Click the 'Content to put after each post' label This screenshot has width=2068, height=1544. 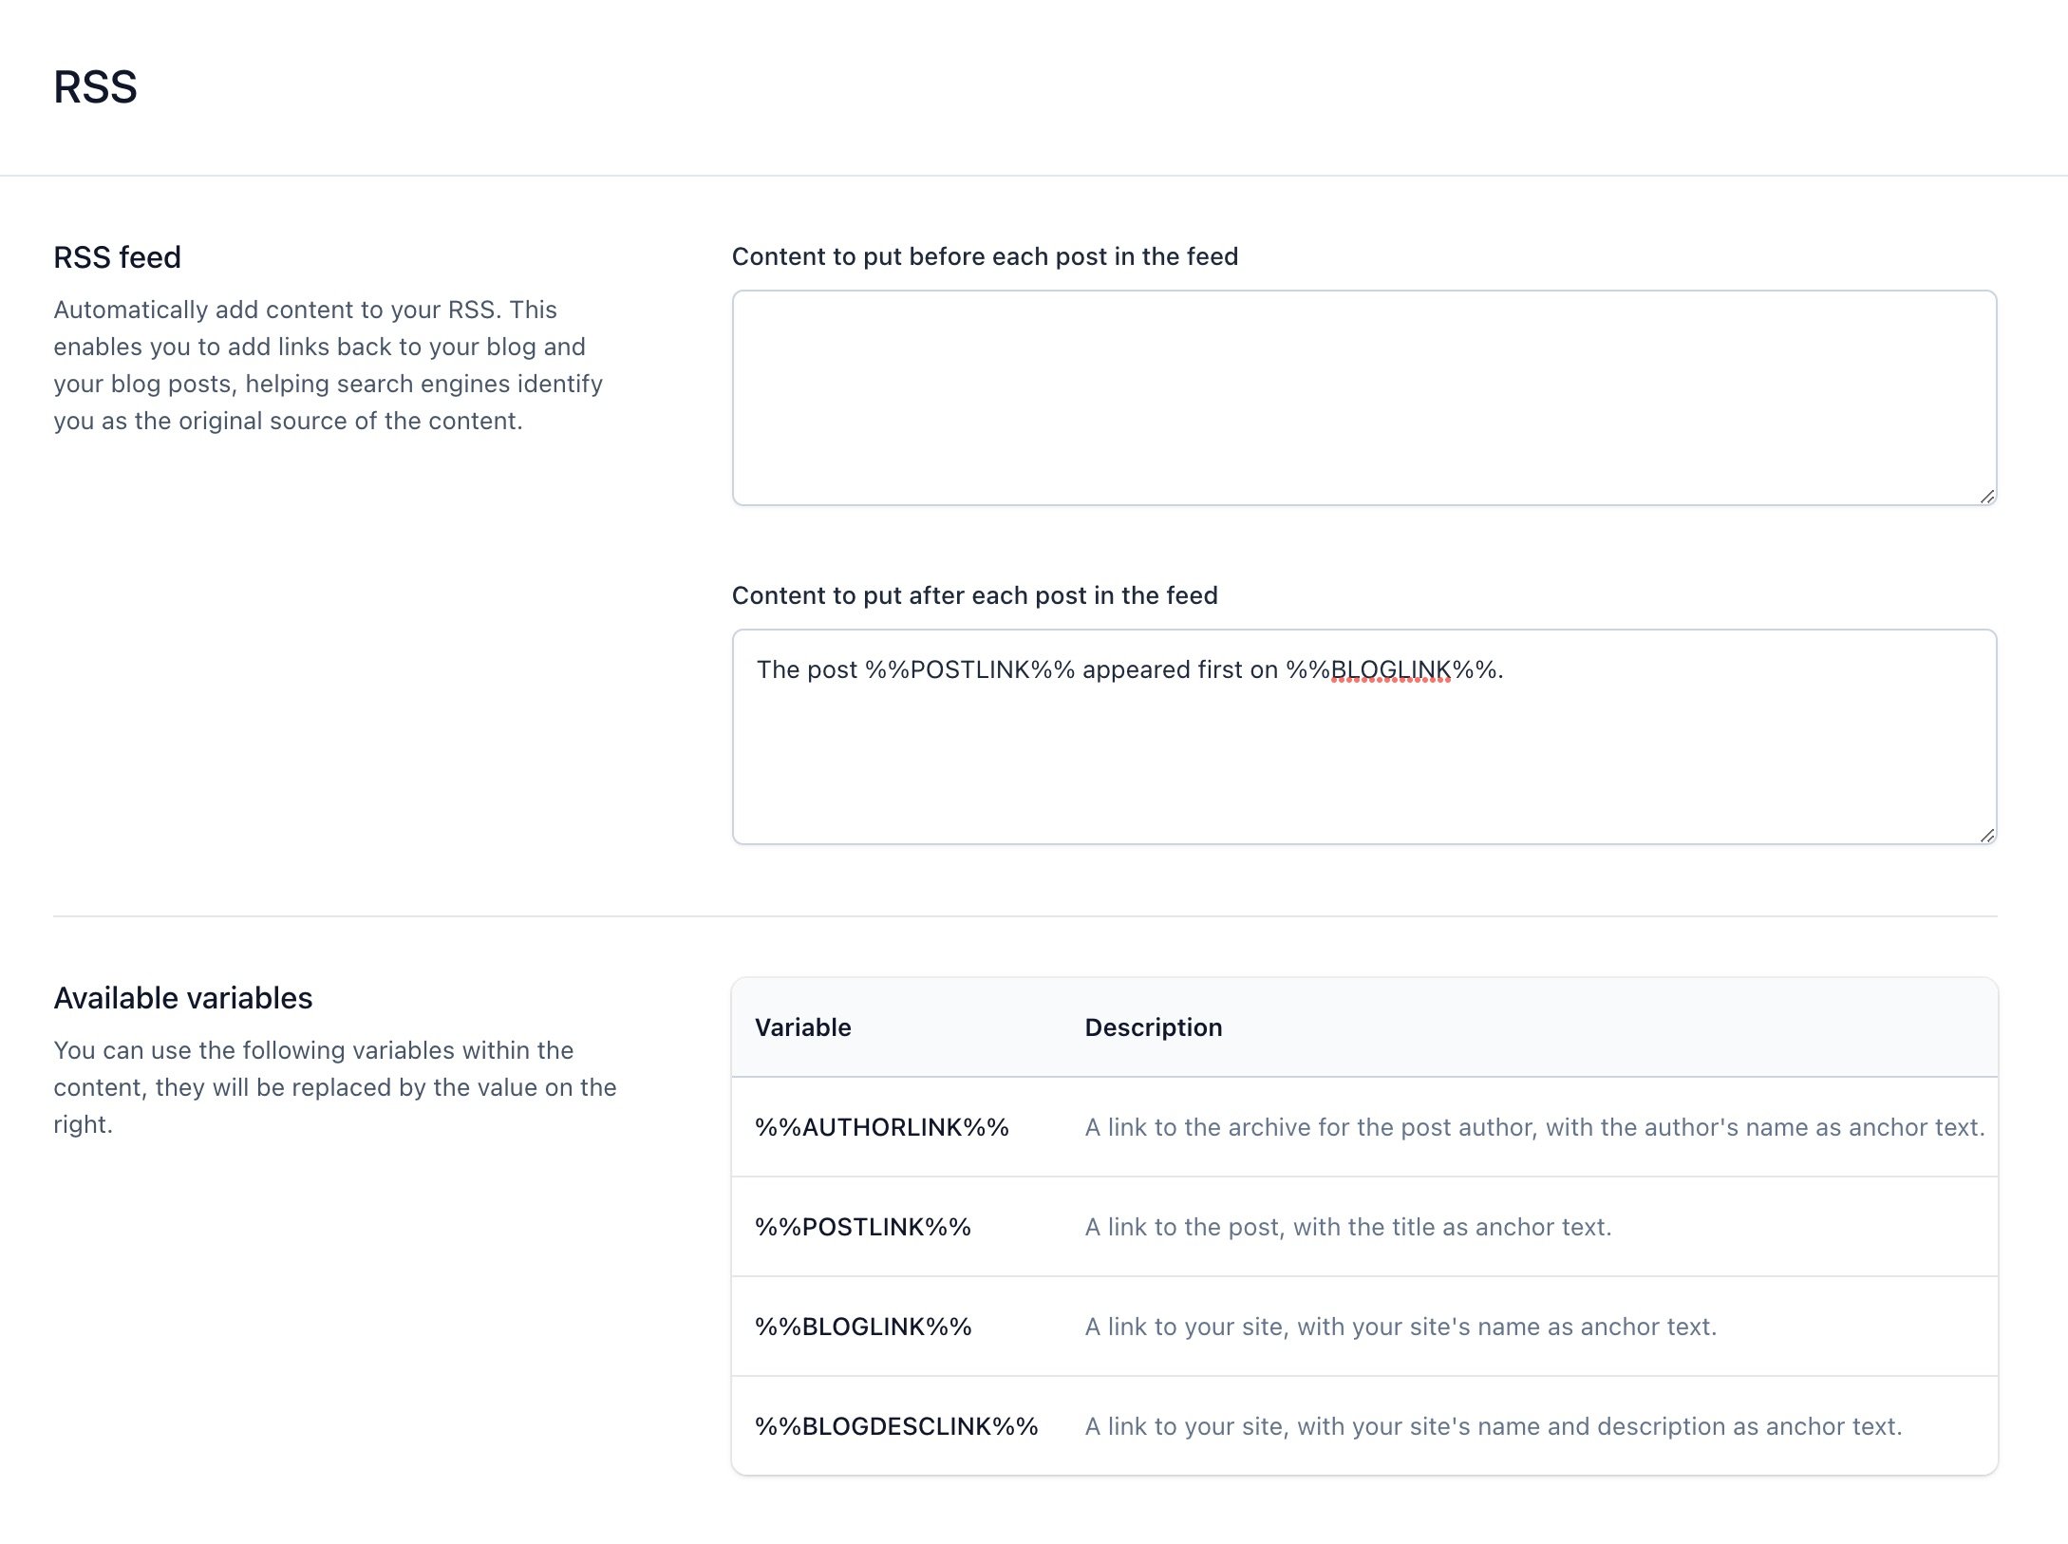975,595
